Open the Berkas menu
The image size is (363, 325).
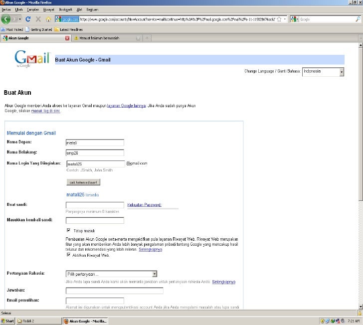(x=6, y=9)
